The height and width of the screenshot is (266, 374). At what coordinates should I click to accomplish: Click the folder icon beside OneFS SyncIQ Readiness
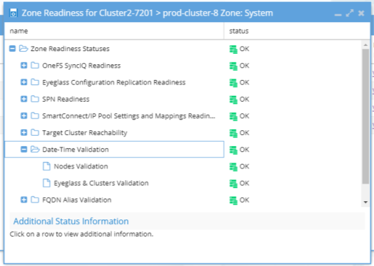coord(35,66)
